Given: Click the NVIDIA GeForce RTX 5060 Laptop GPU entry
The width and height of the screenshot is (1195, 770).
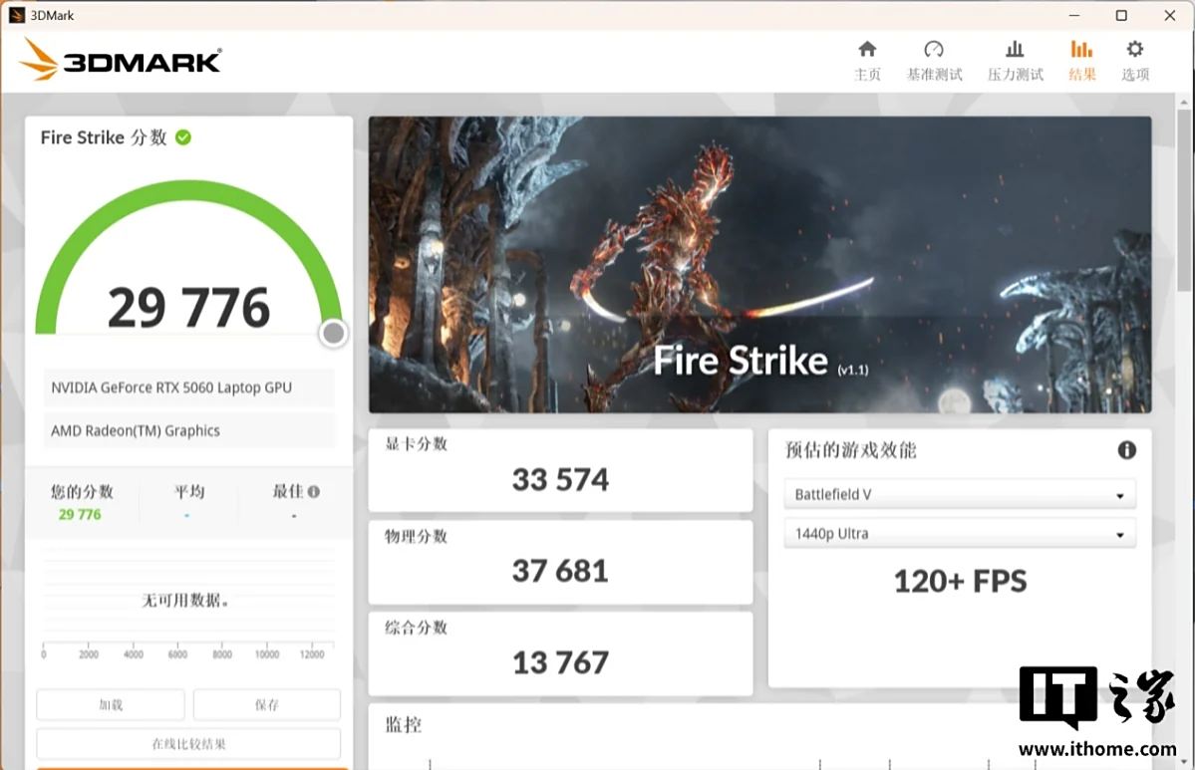Looking at the screenshot, I should (x=188, y=387).
